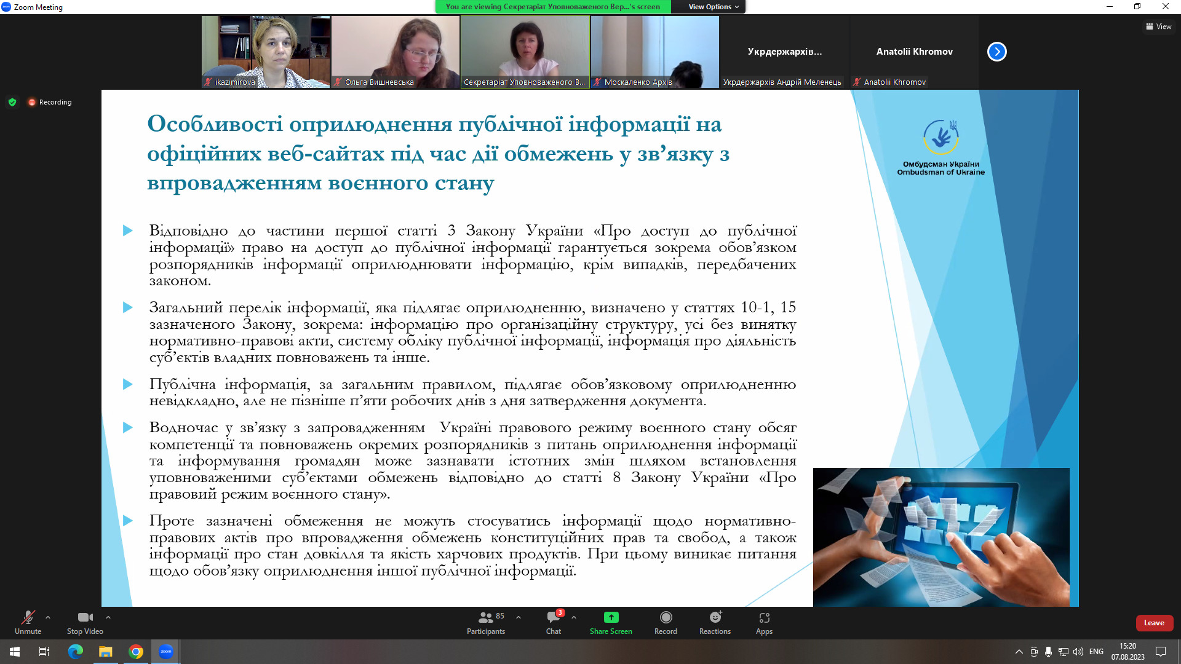The width and height of the screenshot is (1181, 664).
Task: Click the screen-sharing notification banner
Action: pyautogui.click(x=553, y=7)
